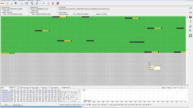This screenshot has width=193, height=108.
Task: Click the yellow sun-shaped toolbar icon
Action: click(7, 3)
